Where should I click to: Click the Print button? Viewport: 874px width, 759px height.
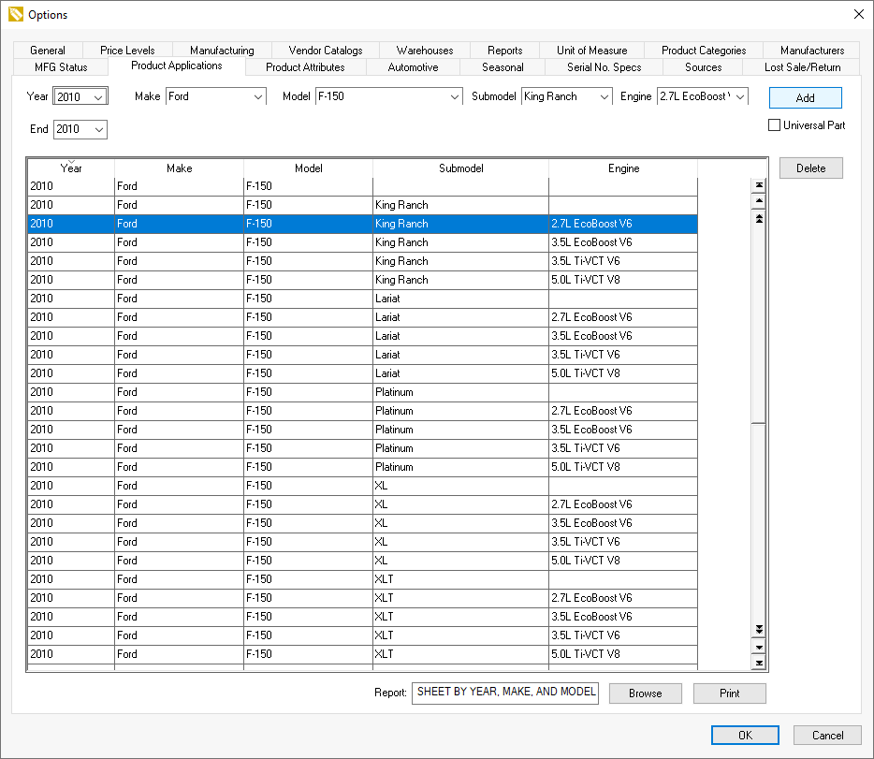729,693
